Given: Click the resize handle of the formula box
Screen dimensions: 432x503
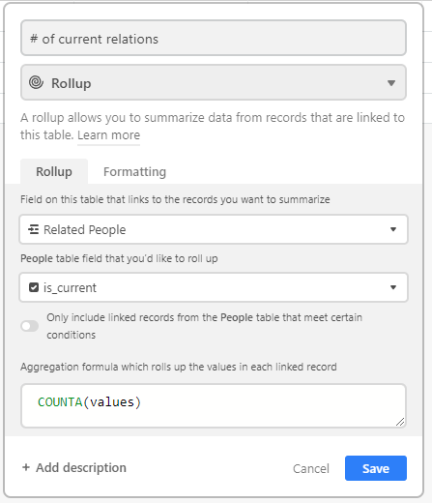Looking at the screenshot, I should [x=400, y=422].
